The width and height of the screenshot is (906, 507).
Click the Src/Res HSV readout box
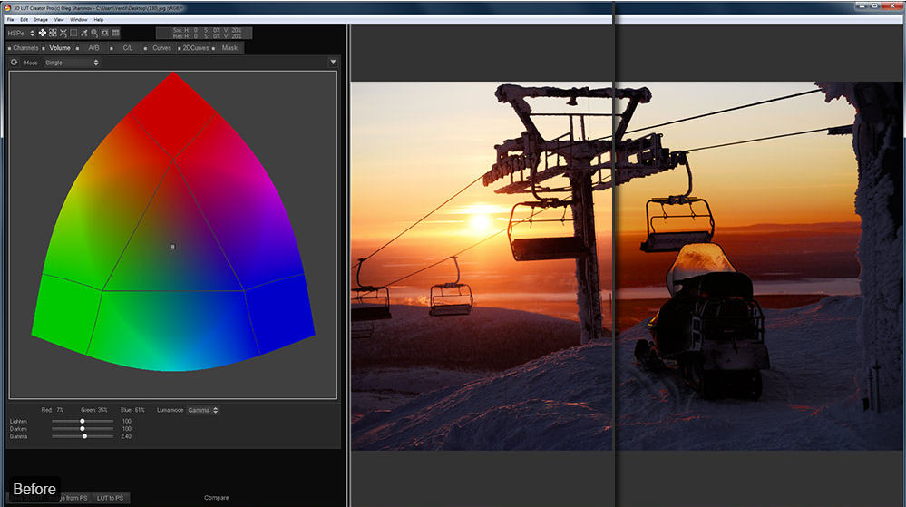tap(204, 33)
